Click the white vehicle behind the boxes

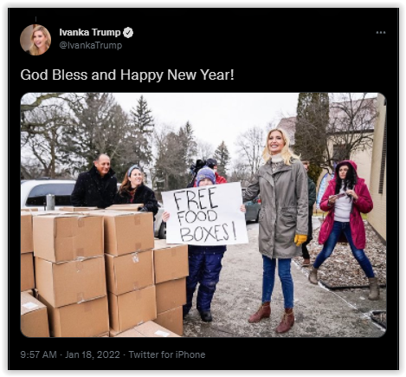click(48, 193)
